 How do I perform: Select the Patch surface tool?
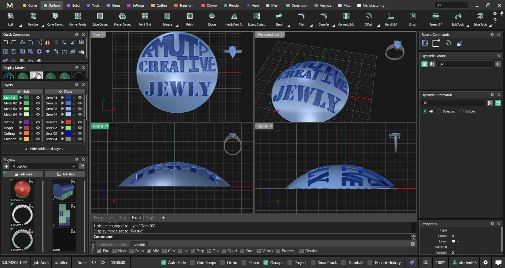click(190, 19)
